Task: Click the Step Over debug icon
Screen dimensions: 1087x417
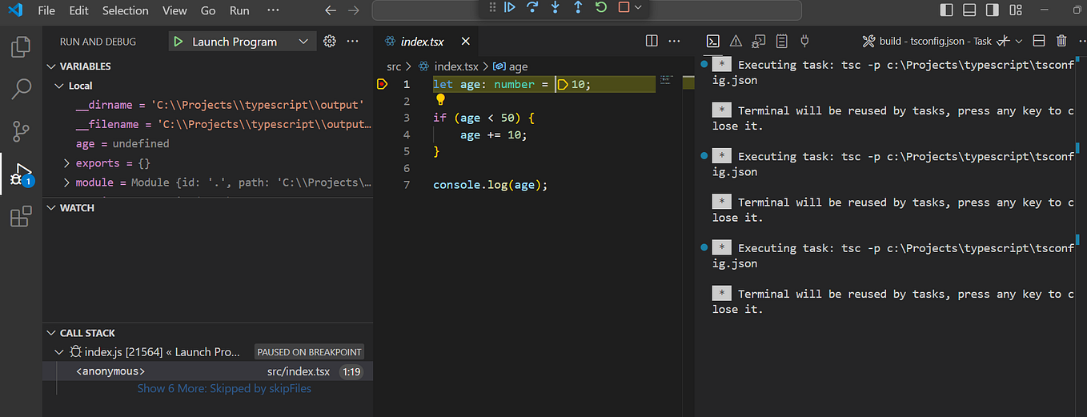Action: [531, 7]
